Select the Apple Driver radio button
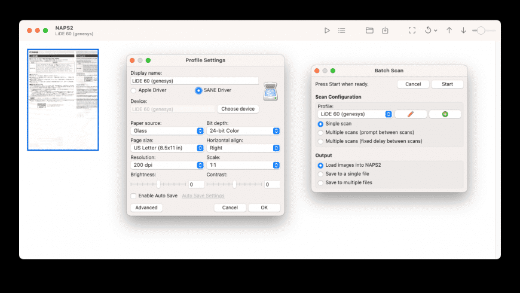This screenshot has height=293, width=520. pos(133,90)
